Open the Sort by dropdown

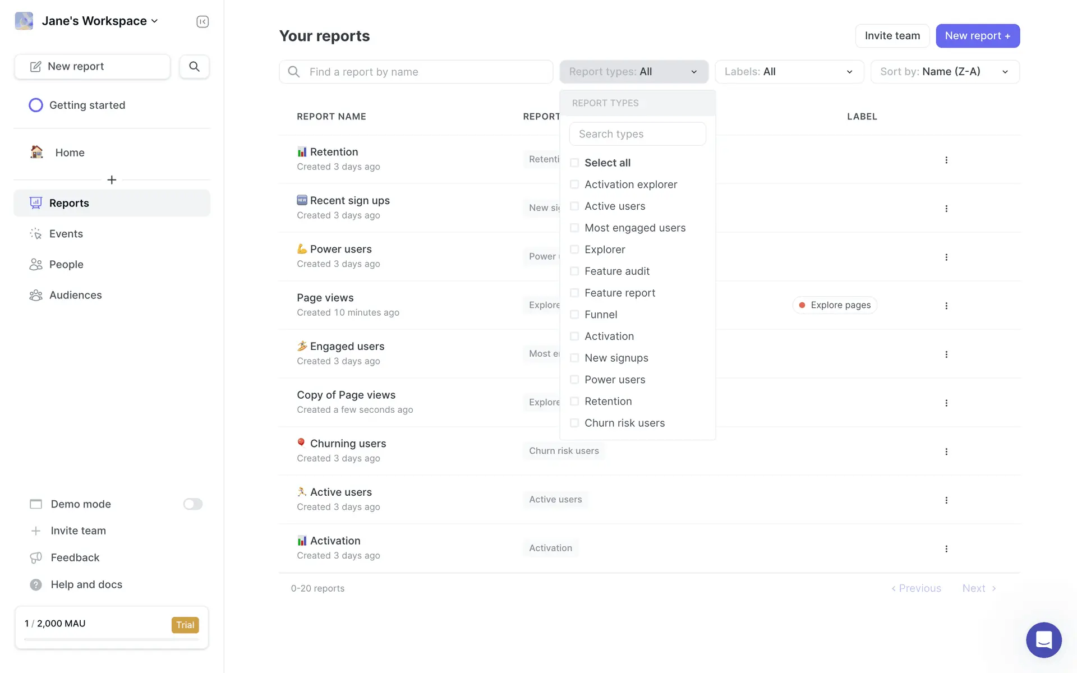pyautogui.click(x=945, y=72)
